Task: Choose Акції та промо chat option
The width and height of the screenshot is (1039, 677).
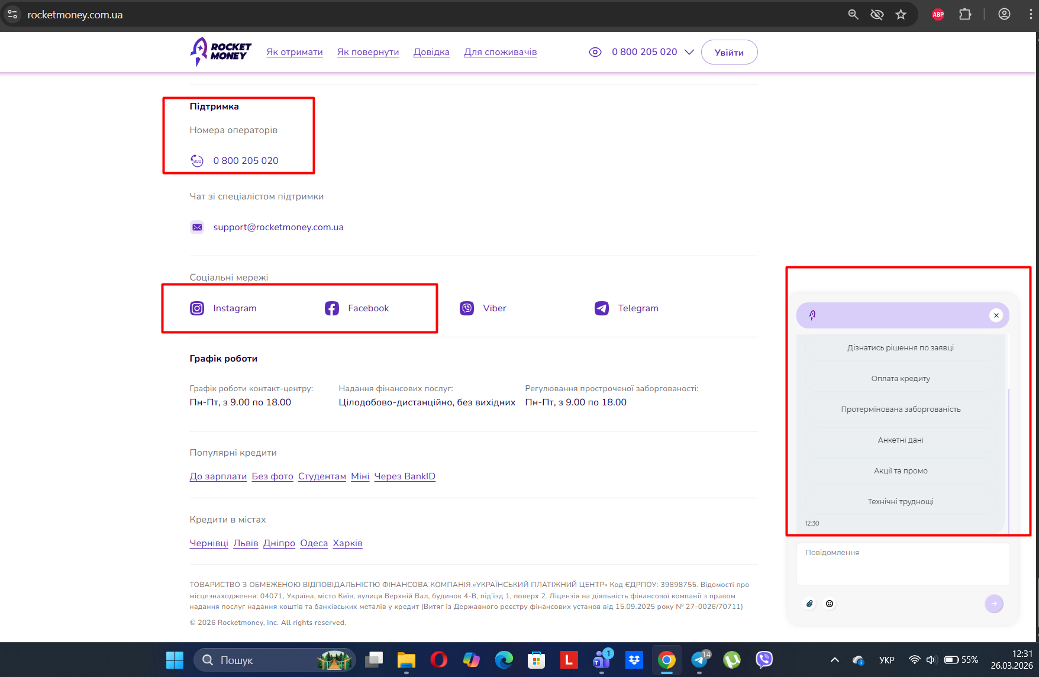Action: coord(901,471)
